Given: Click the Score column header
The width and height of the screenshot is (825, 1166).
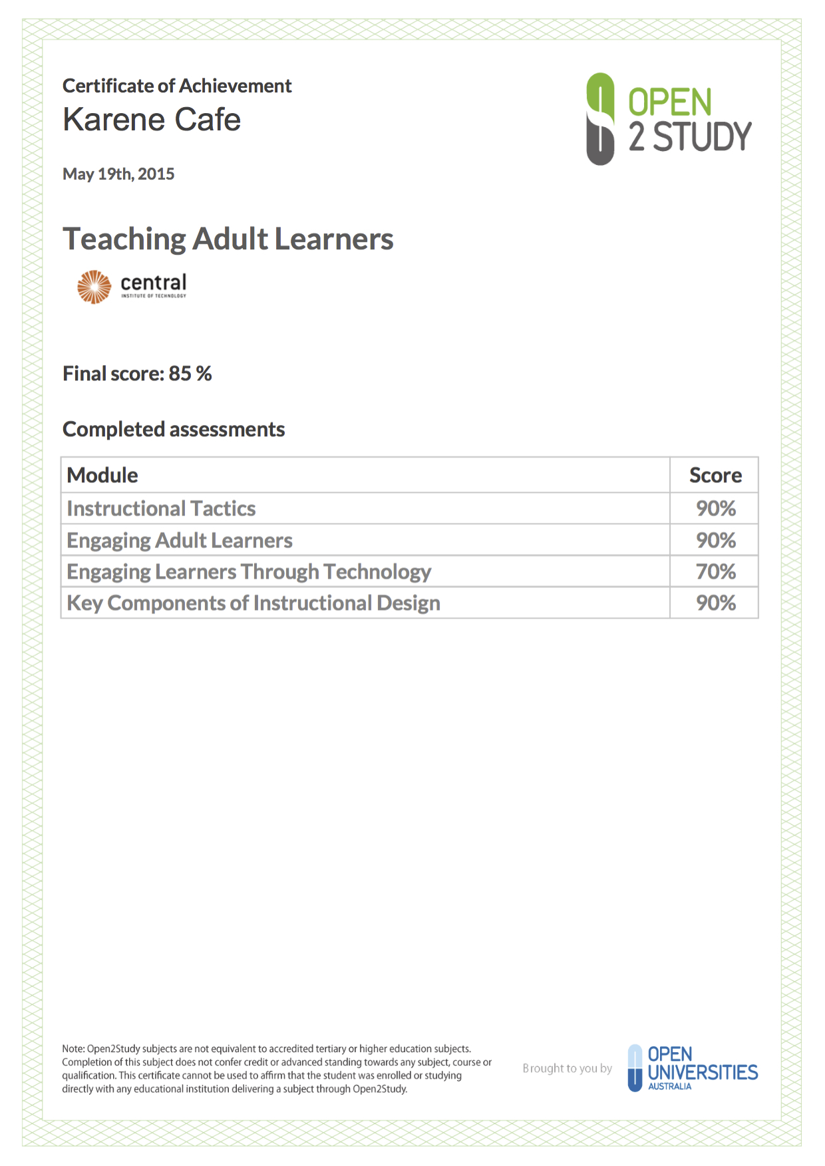Looking at the screenshot, I should tap(715, 475).
